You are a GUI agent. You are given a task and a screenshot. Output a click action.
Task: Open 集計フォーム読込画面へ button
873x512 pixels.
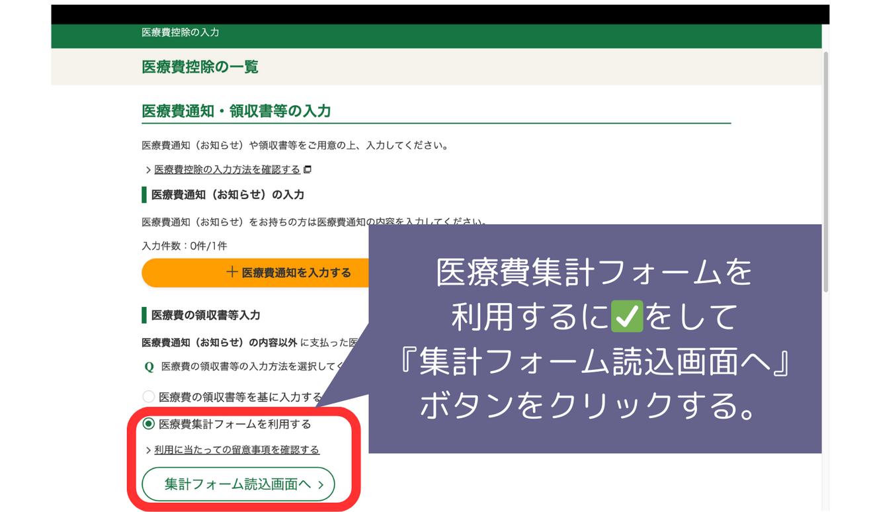[x=238, y=484]
